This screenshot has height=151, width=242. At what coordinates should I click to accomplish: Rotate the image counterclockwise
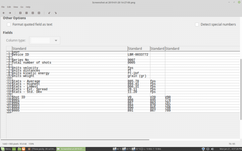click(49, 13)
